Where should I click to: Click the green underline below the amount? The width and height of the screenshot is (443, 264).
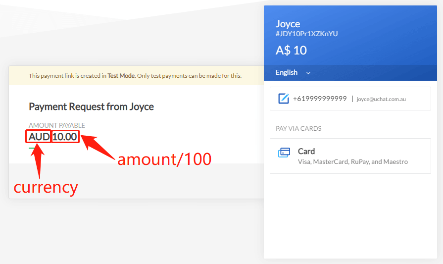click(x=32, y=148)
